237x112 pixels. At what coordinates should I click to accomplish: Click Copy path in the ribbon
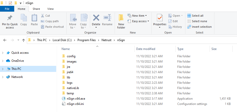click(50, 21)
